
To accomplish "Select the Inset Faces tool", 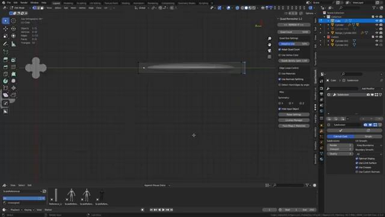I will pos(13,60).
